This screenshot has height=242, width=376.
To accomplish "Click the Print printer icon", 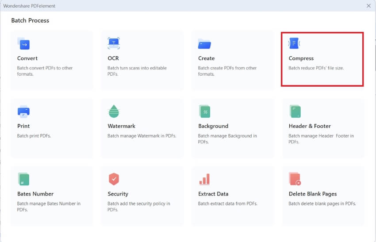I will pos(23,111).
